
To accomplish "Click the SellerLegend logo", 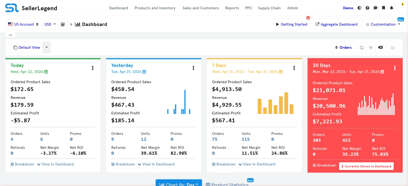I will coord(31,8).
